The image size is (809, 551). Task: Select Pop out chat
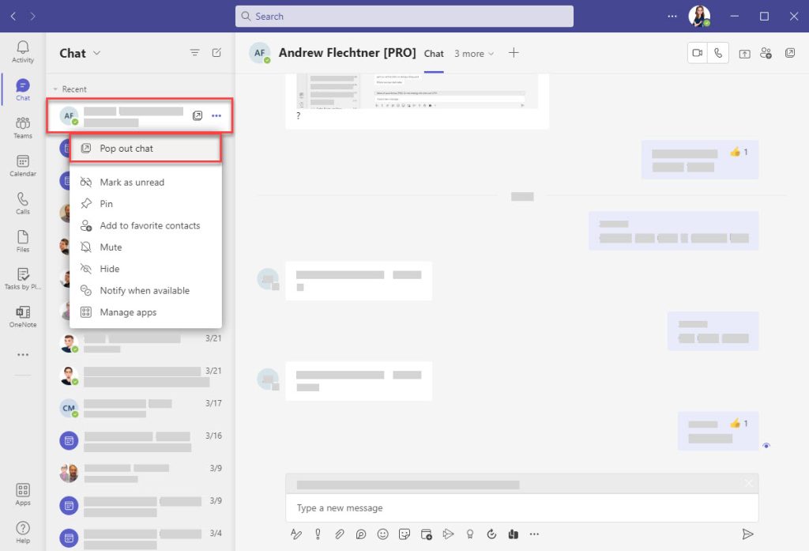click(145, 149)
